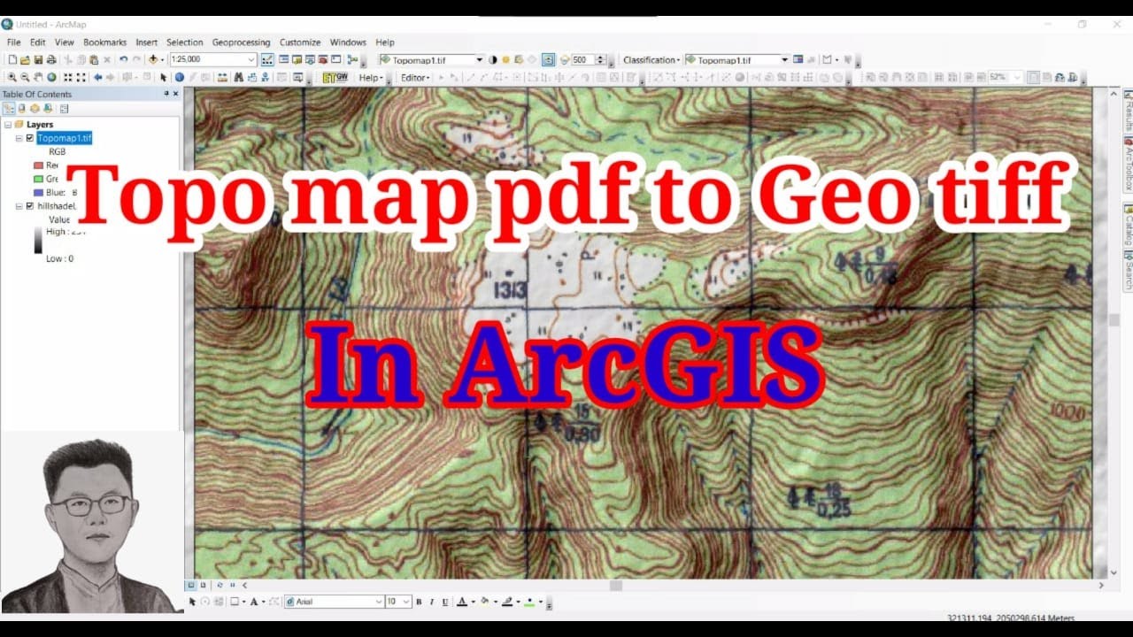Click the Blue band color swatch
The height and width of the screenshot is (637, 1133).
(38, 192)
